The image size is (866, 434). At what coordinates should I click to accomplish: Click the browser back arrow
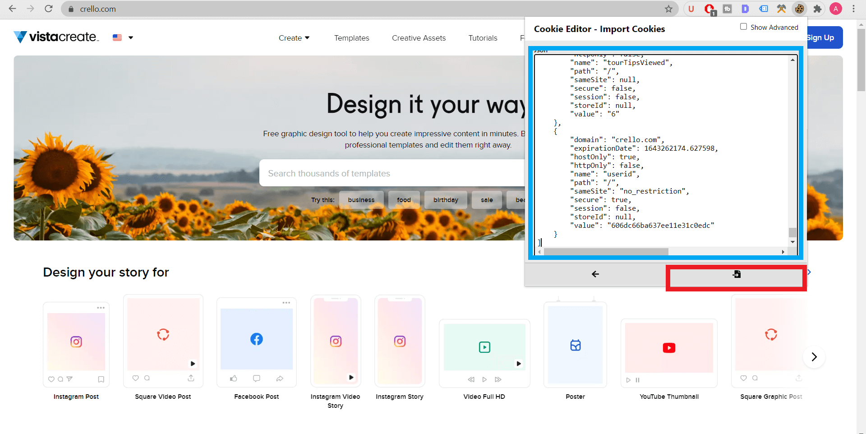coord(12,9)
